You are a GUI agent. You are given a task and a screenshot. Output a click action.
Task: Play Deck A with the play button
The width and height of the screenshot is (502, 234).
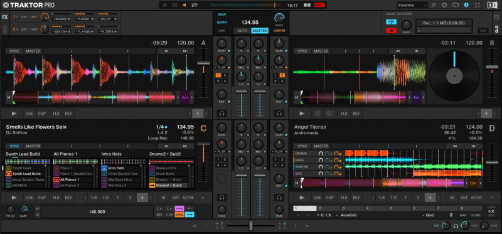[14, 114]
